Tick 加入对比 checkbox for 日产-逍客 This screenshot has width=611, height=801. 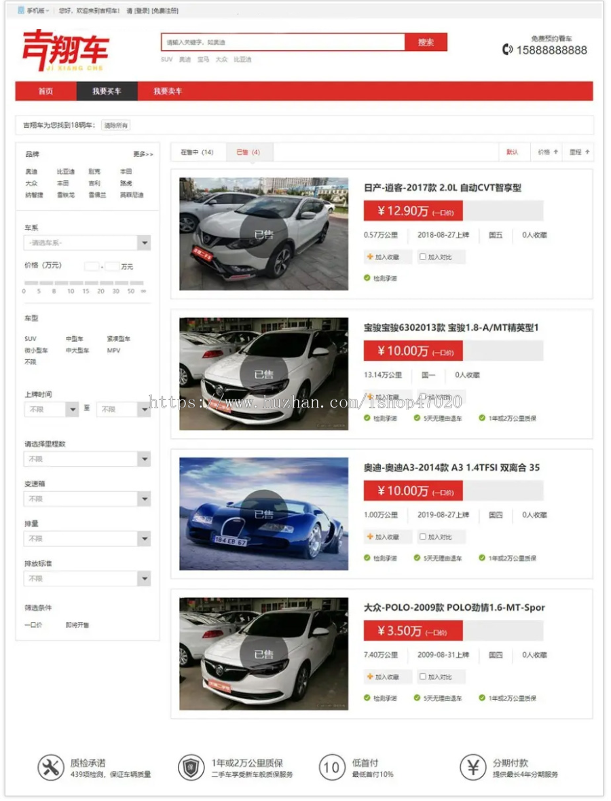[423, 256]
